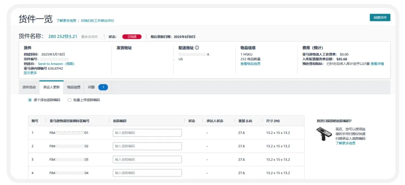
Task: Select 批量上传追踪编码 radio option
Action: (x=70, y=100)
